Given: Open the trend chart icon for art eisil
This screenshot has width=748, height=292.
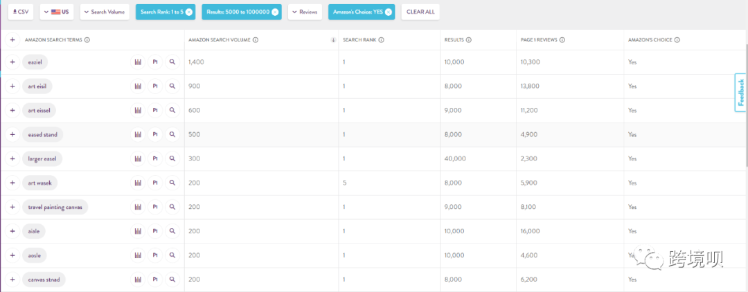Looking at the screenshot, I should pos(138,86).
